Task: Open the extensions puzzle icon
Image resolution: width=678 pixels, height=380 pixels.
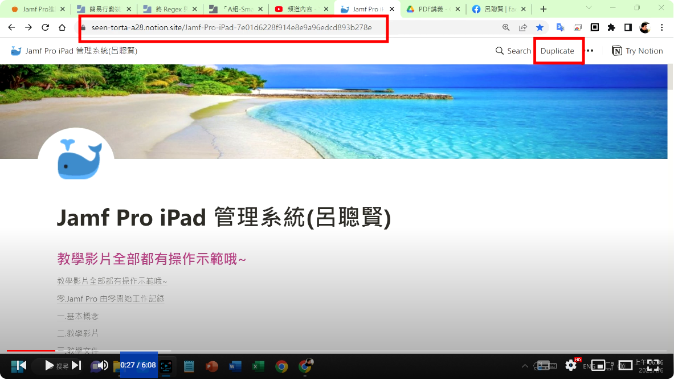Action: pyautogui.click(x=611, y=28)
